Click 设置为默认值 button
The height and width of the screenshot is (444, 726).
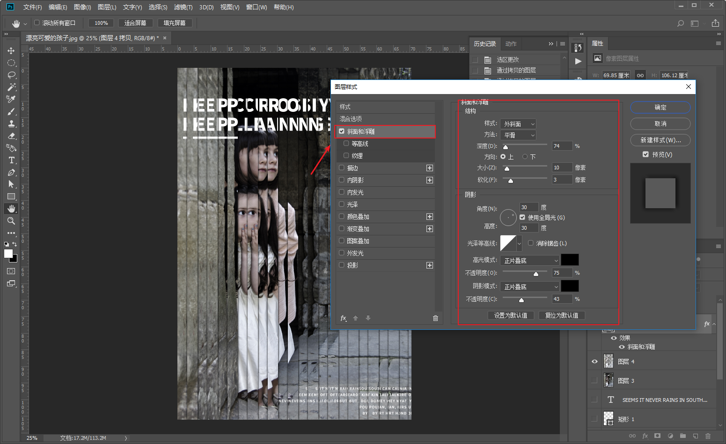pos(511,315)
